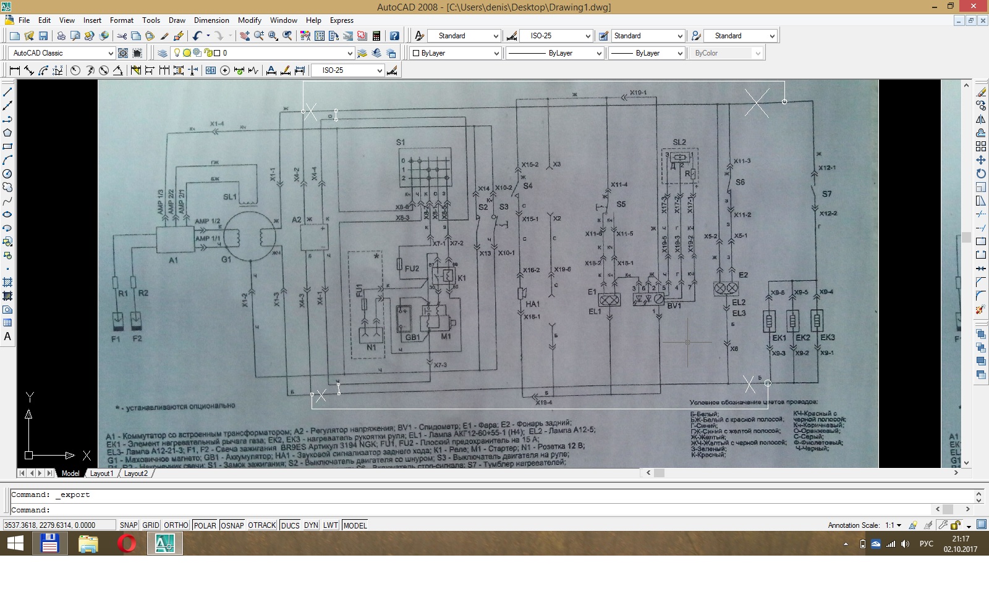The height and width of the screenshot is (605, 989).
Task: Click the Plot printer icon
Action: (x=61, y=36)
